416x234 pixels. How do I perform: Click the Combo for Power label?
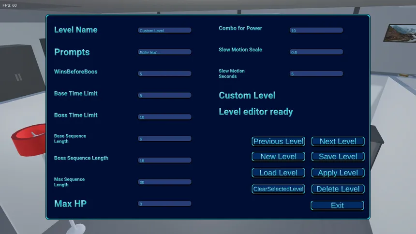(x=240, y=28)
